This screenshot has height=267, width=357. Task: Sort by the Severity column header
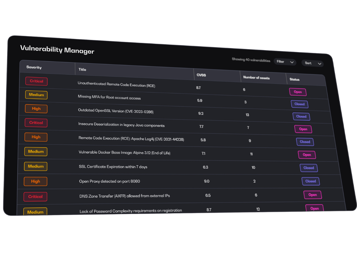34,67
